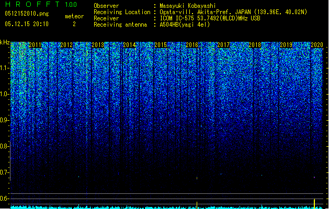Click the yellow intensity spike below 2016
The image size is (329, 209).
[x=197, y=205]
